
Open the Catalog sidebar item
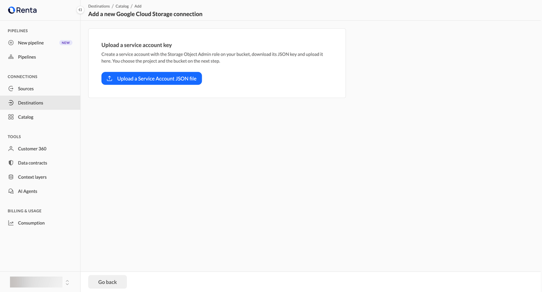tap(40, 117)
